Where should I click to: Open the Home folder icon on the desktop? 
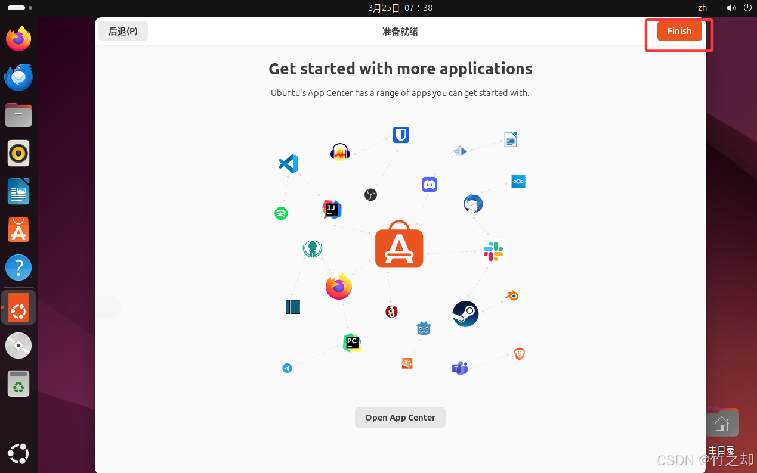[x=722, y=422]
